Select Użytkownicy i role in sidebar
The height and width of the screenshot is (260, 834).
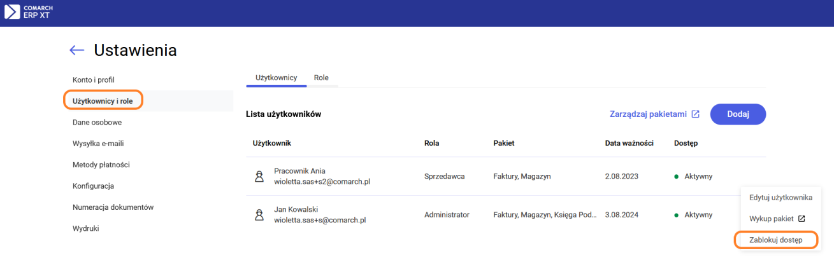click(x=103, y=100)
